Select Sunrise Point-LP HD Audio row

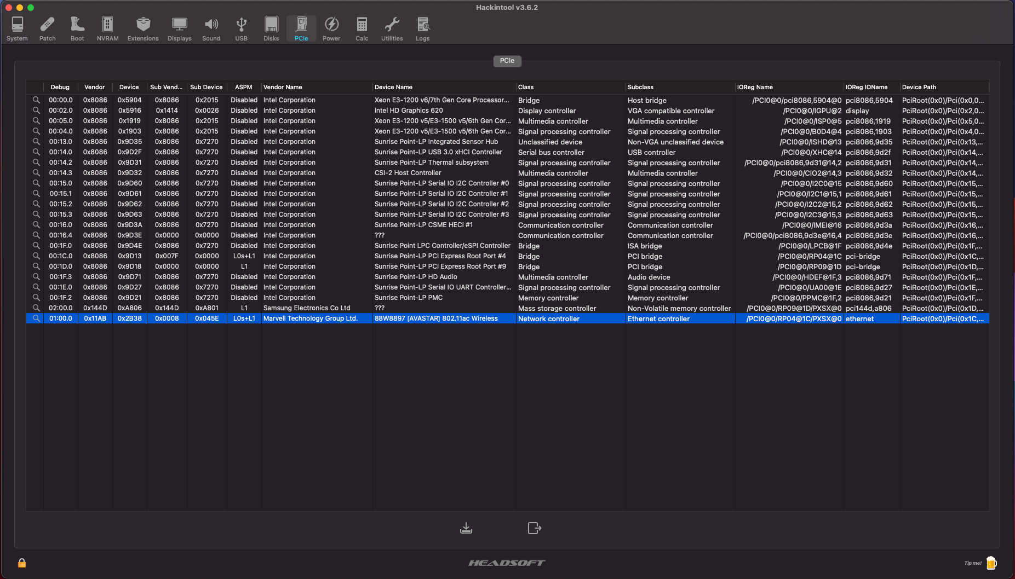click(507, 277)
